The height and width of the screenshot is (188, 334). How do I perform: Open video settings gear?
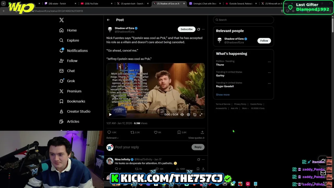point(188,114)
